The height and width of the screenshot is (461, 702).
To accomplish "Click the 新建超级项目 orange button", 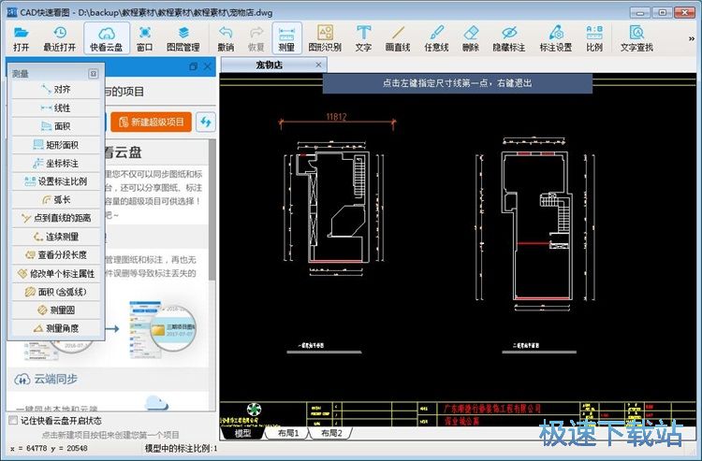I will click(151, 122).
